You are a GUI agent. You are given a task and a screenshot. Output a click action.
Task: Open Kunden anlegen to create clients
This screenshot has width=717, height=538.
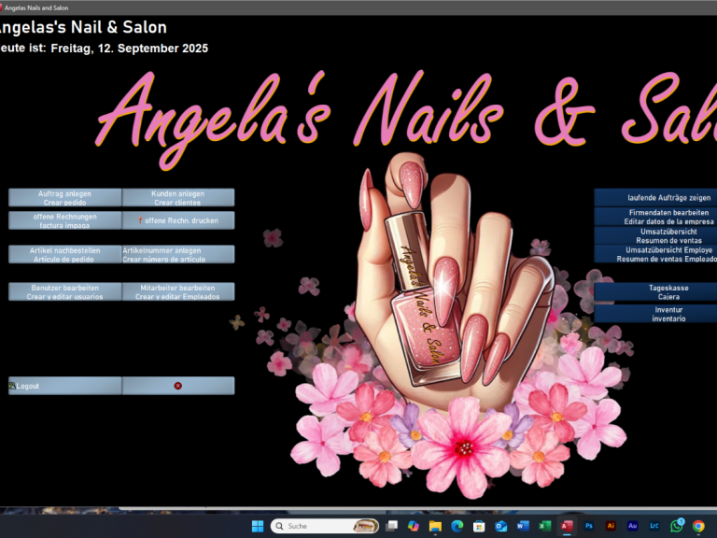pos(178,197)
